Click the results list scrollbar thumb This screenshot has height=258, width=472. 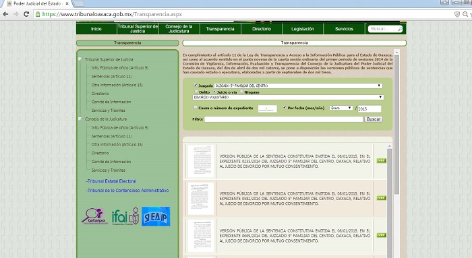point(390,203)
